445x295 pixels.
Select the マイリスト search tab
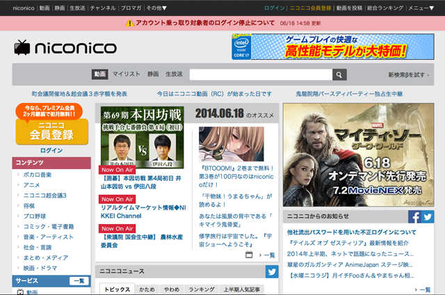pos(127,74)
